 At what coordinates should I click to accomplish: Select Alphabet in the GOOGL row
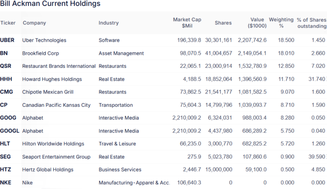point(33,131)
